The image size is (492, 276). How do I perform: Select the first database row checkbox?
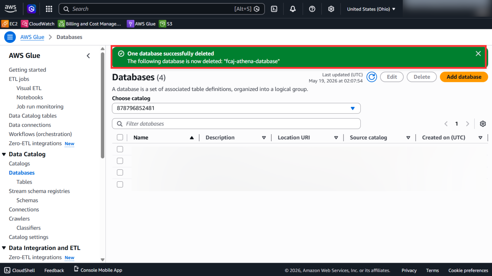[120, 149]
